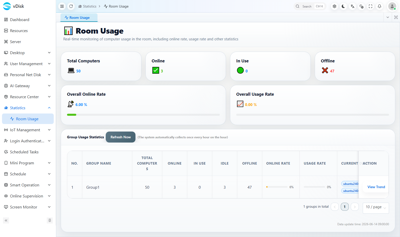This screenshot has height=237, width=400.
Task: Select the Room Usage tab
Action: coord(79,18)
